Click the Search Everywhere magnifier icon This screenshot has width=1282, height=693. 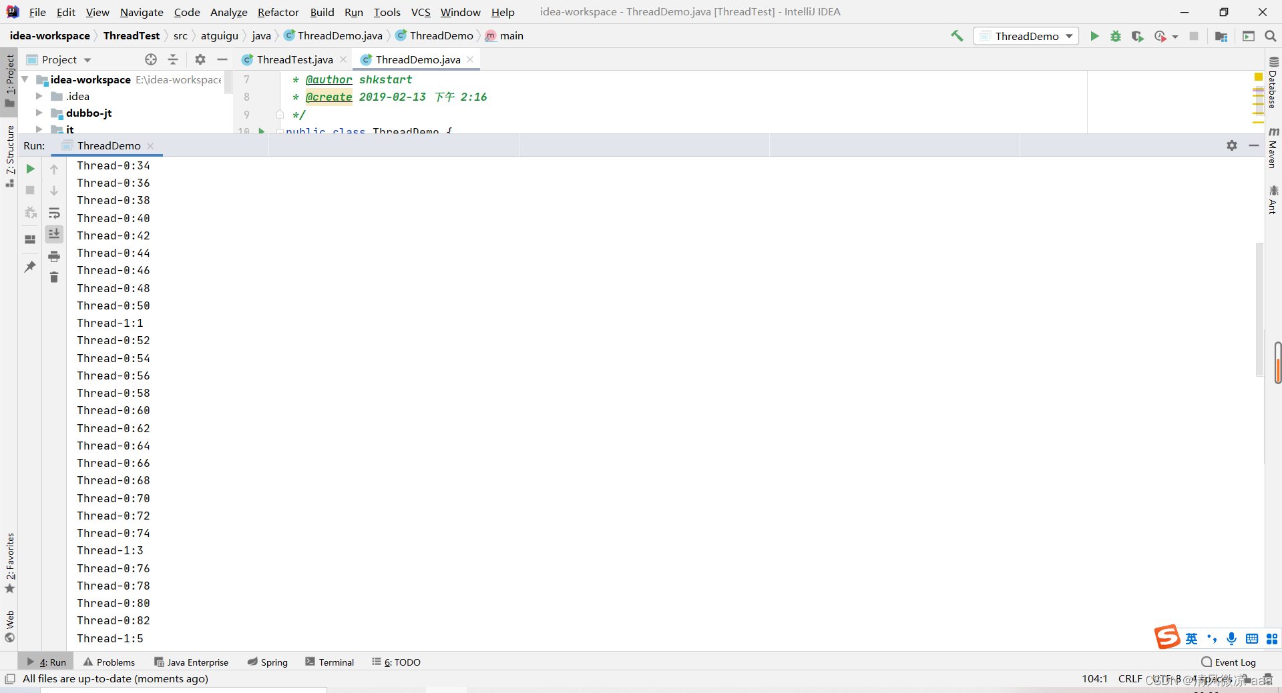(1271, 36)
